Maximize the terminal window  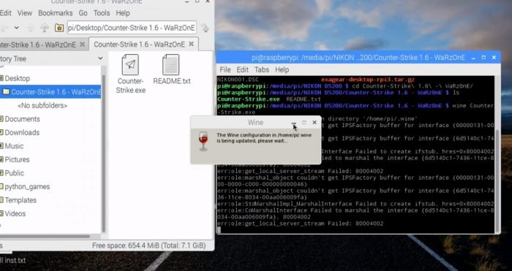[483, 58]
